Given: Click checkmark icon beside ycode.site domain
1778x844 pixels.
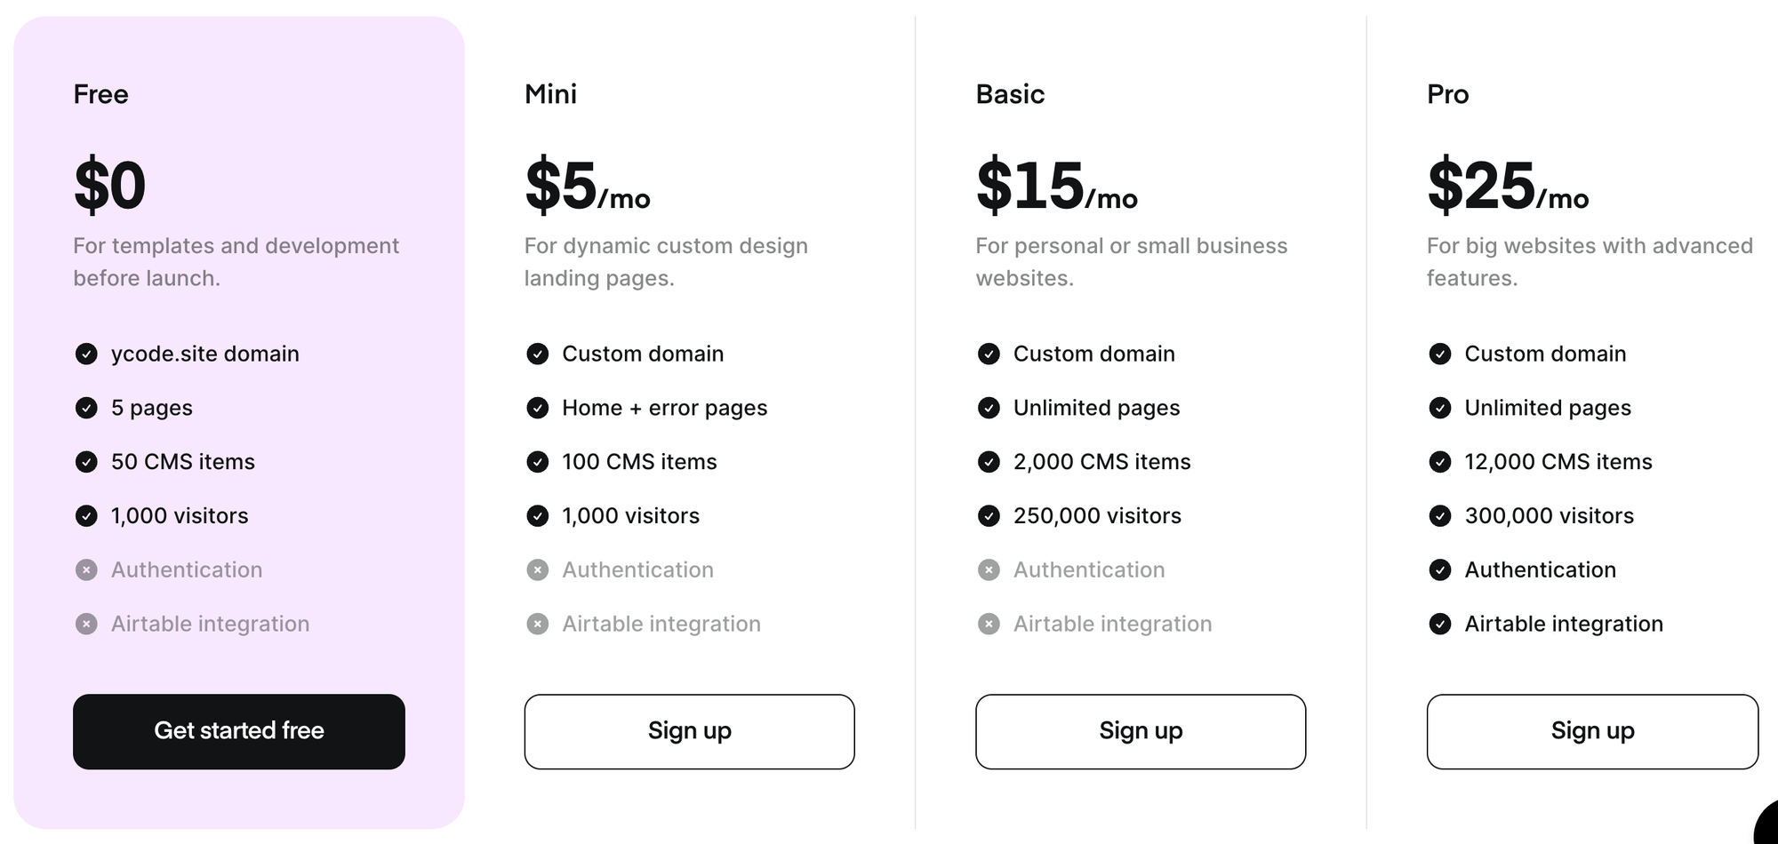Looking at the screenshot, I should tap(86, 354).
